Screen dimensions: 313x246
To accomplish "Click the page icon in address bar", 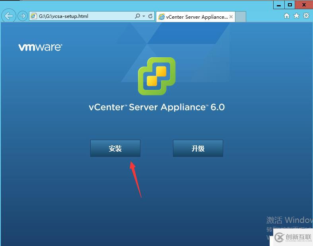I will (34, 16).
